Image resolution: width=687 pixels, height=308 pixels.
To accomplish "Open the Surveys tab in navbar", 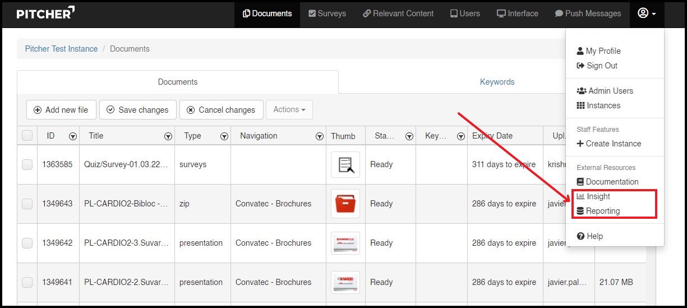I will point(328,13).
